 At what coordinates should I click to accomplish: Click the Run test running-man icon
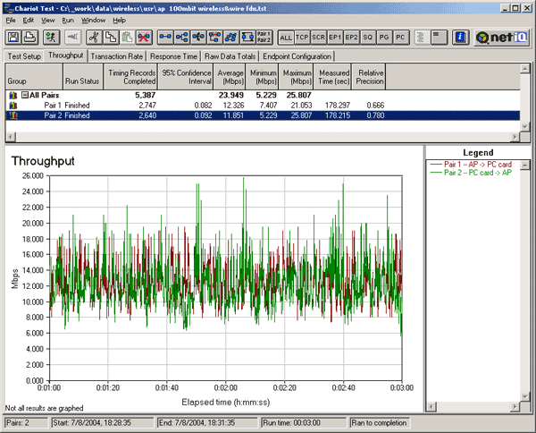click(x=52, y=37)
